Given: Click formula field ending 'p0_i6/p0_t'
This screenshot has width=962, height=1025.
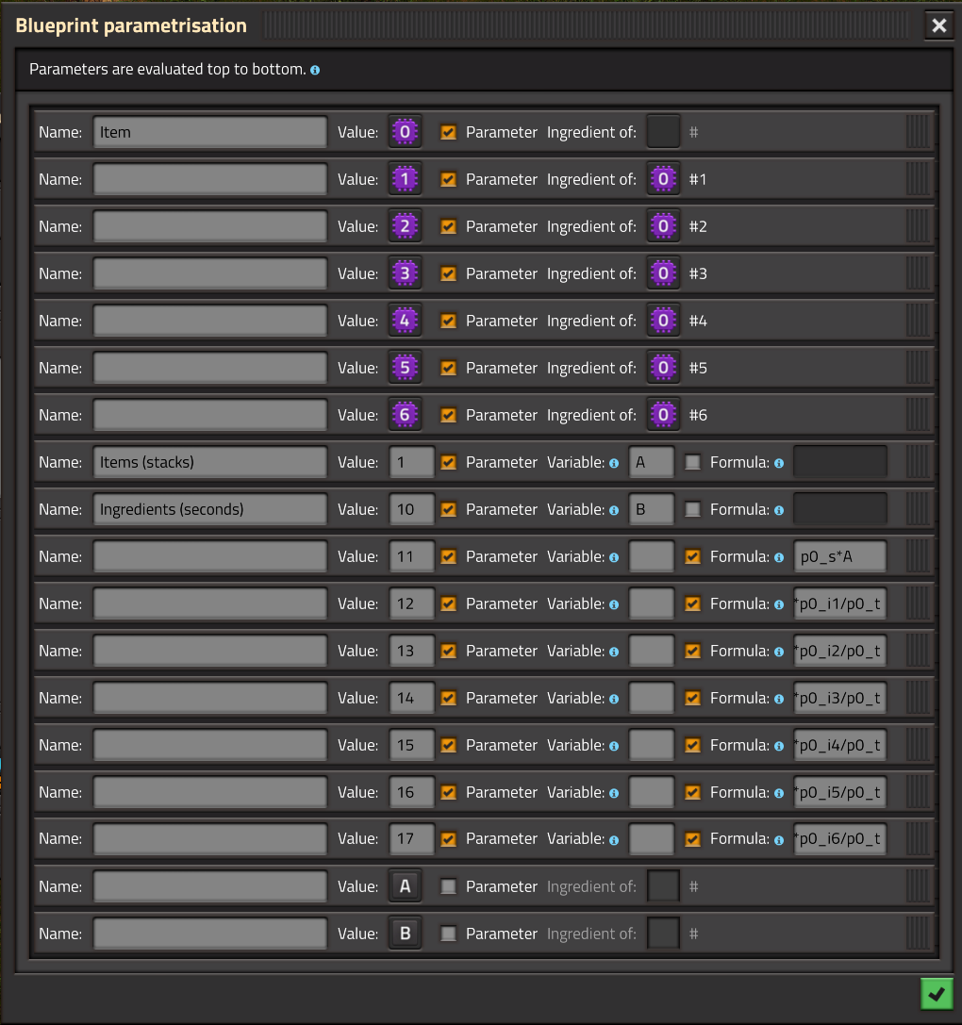Looking at the screenshot, I should [x=839, y=838].
